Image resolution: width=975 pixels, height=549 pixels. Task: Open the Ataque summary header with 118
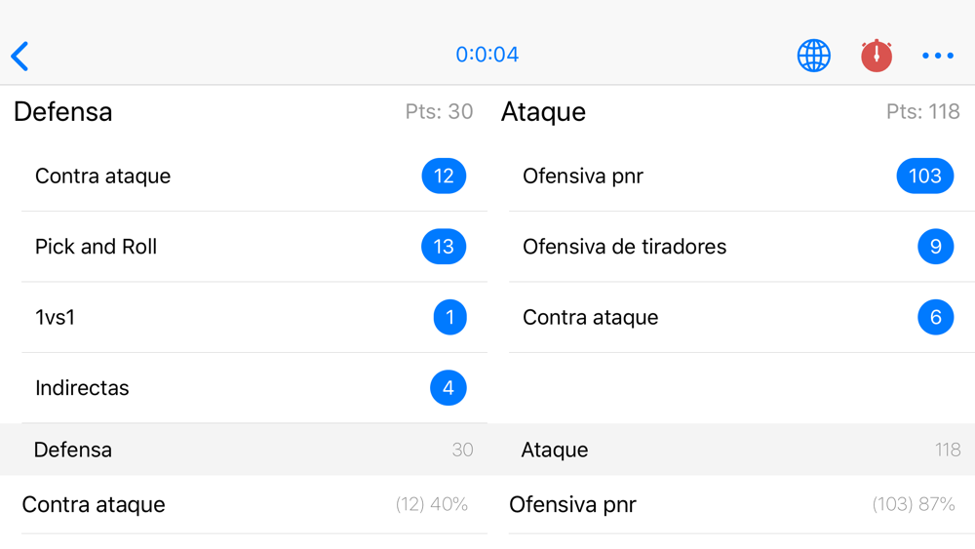coord(731,450)
